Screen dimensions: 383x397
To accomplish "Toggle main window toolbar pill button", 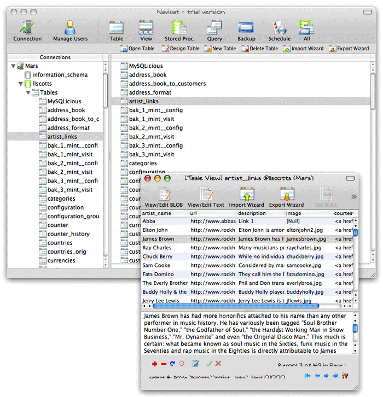I will pos(368,12).
